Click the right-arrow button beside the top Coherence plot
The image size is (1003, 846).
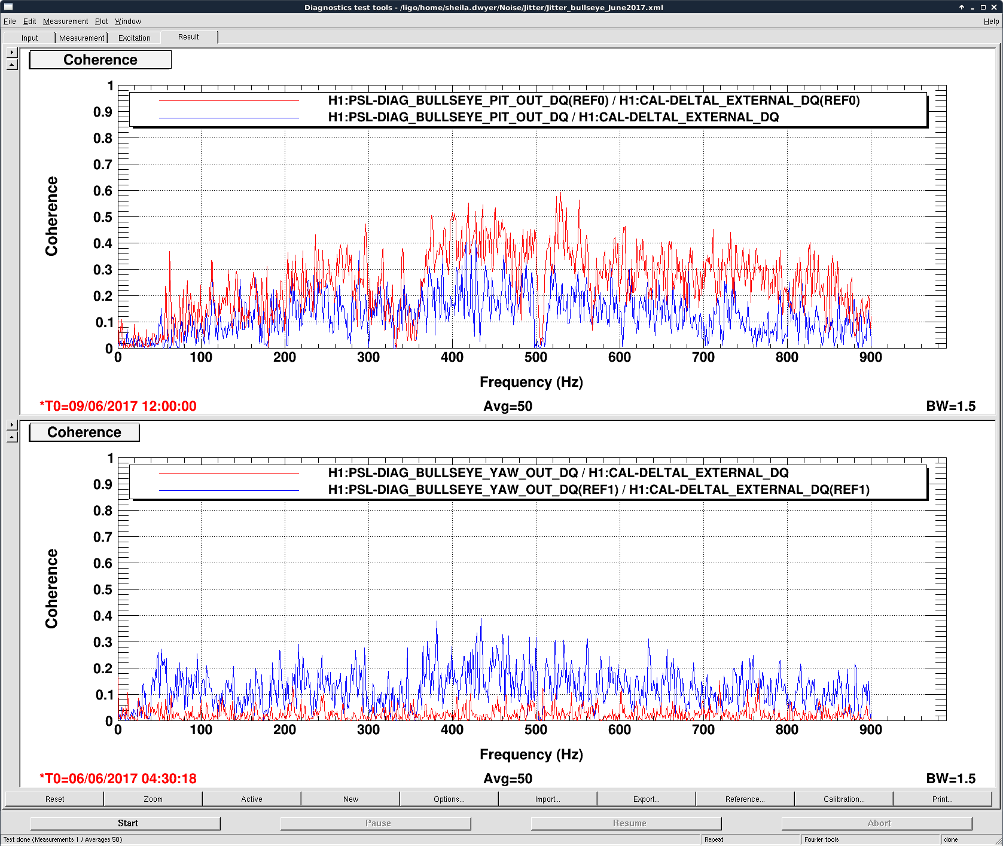coord(12,53)
